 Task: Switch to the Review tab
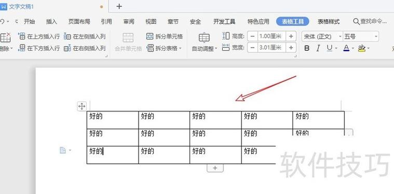129,22
